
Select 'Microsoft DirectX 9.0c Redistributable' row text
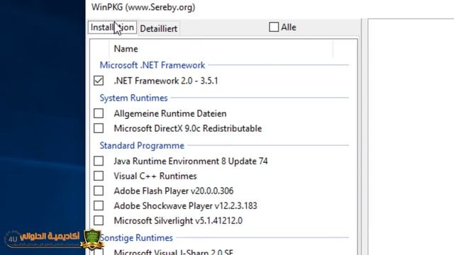[x=187, y=128]
